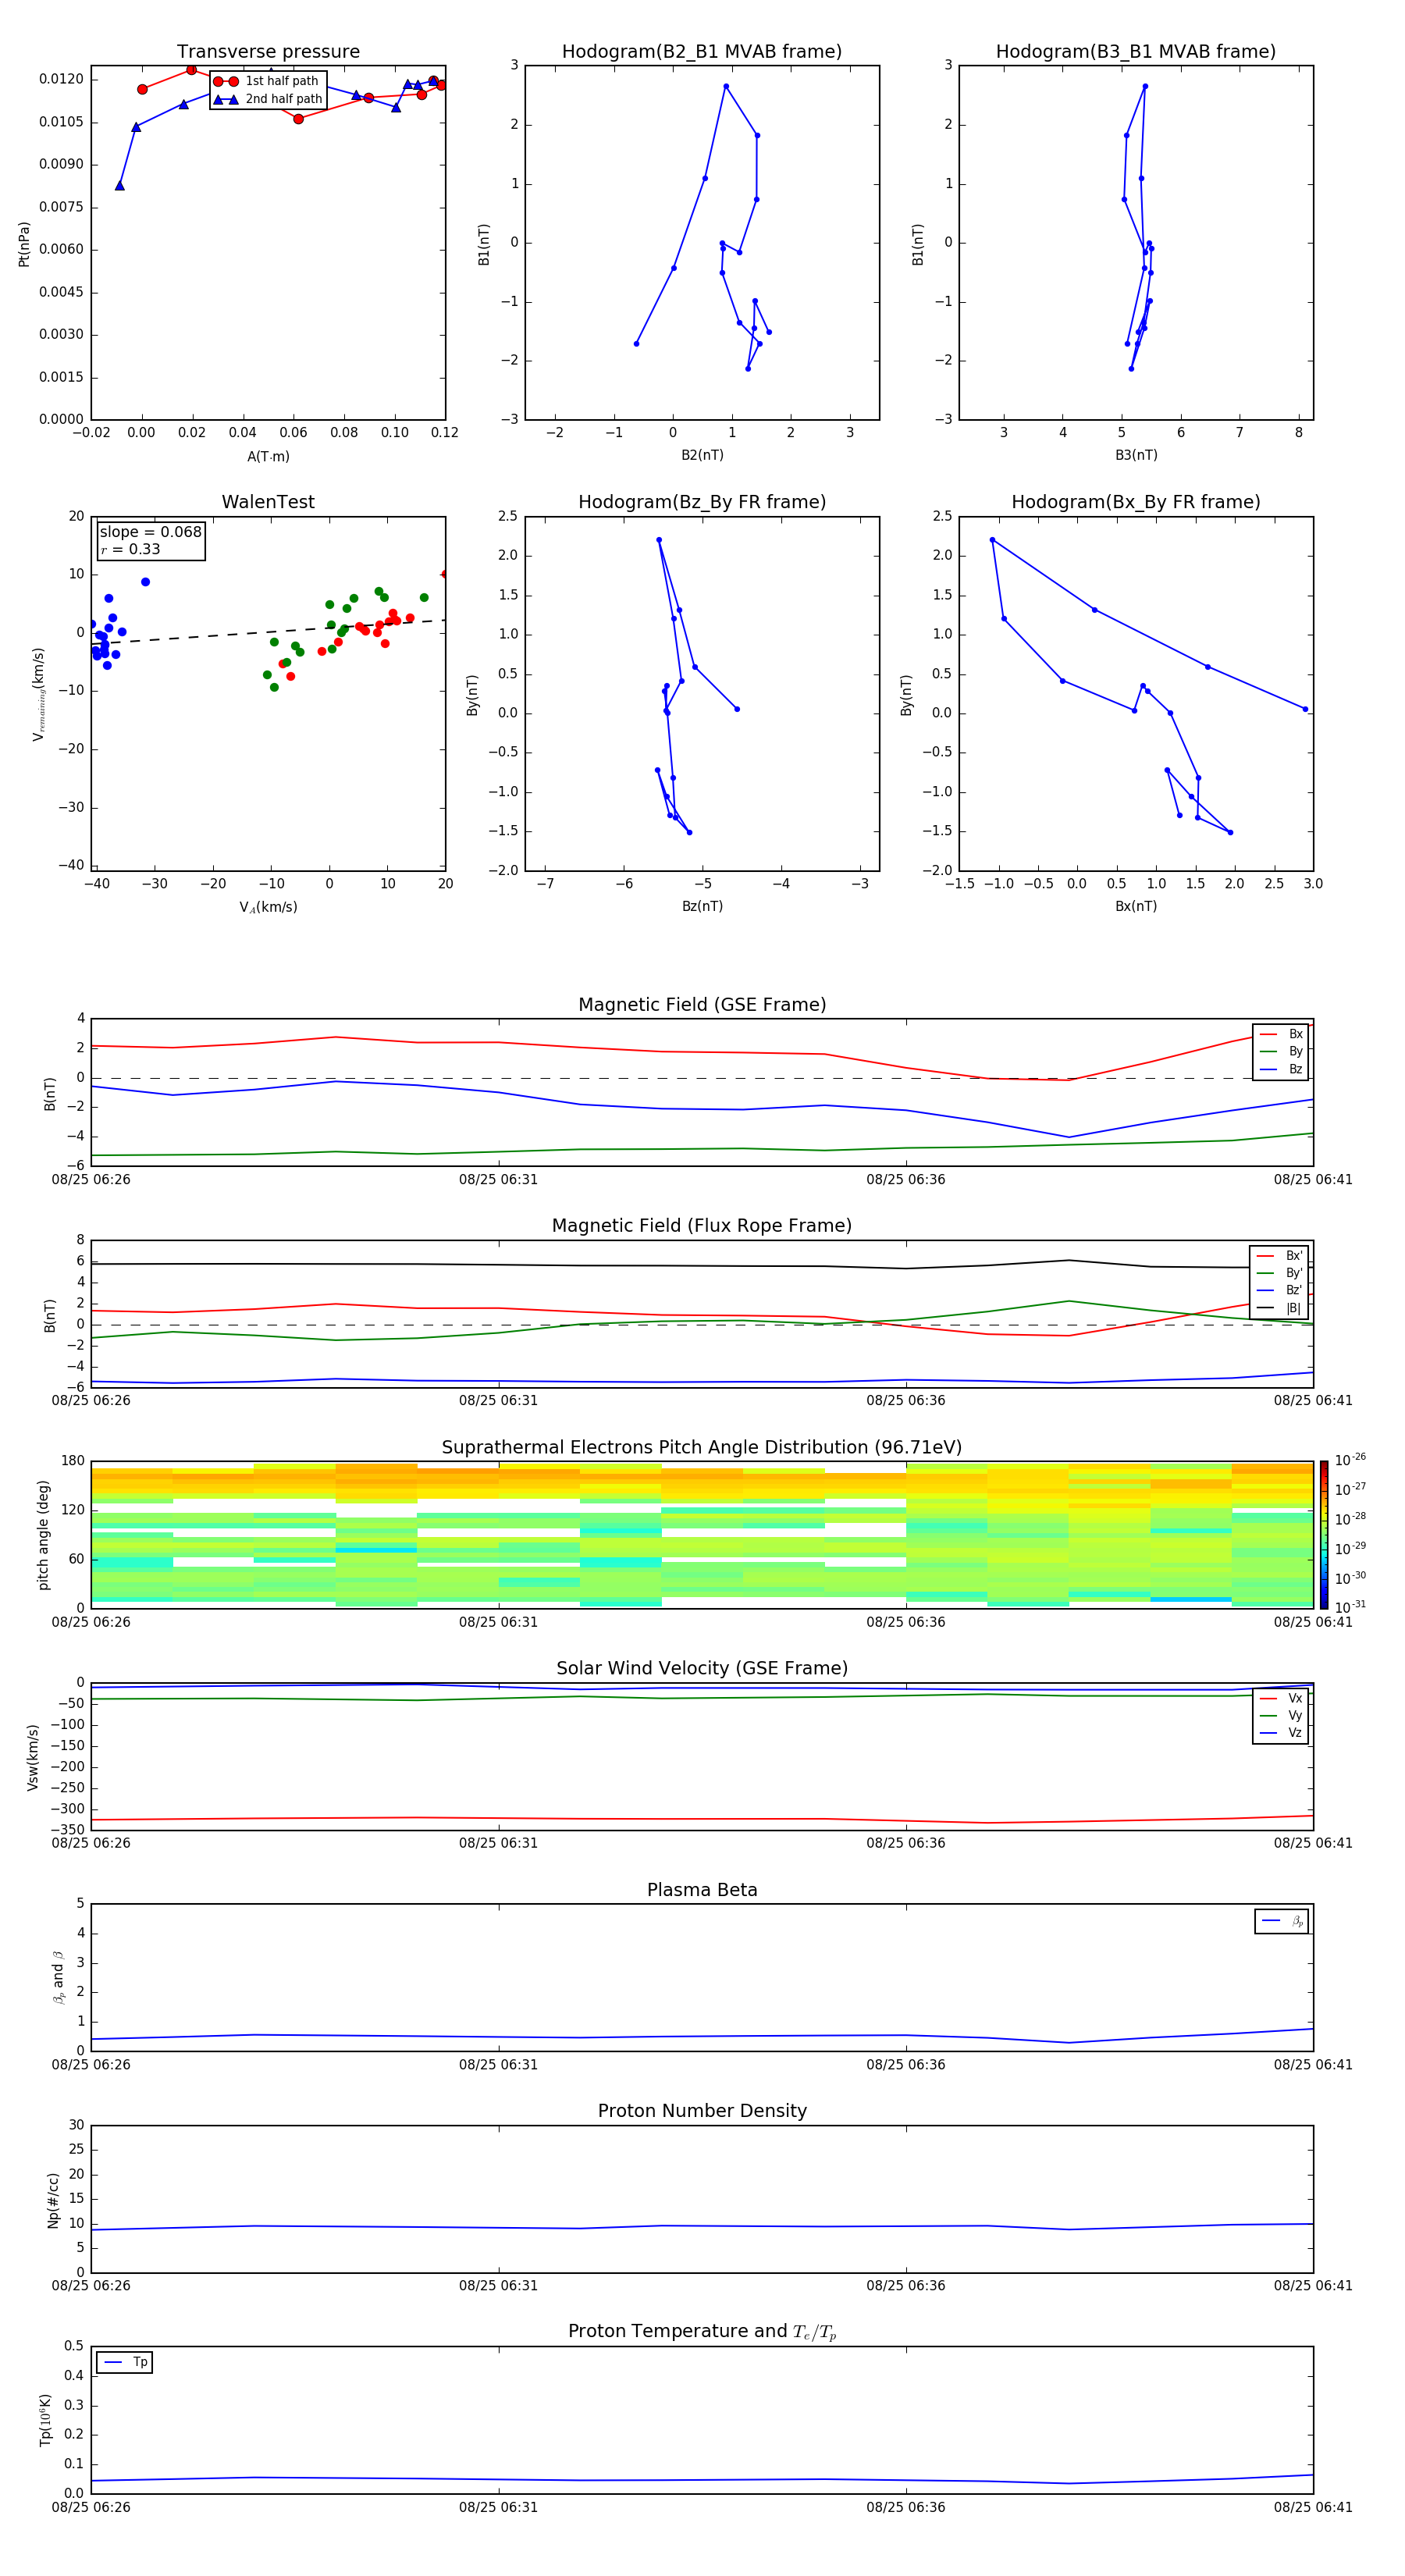Click the 'Vsw(km/s)' y-axis label

coord(32,1757)
